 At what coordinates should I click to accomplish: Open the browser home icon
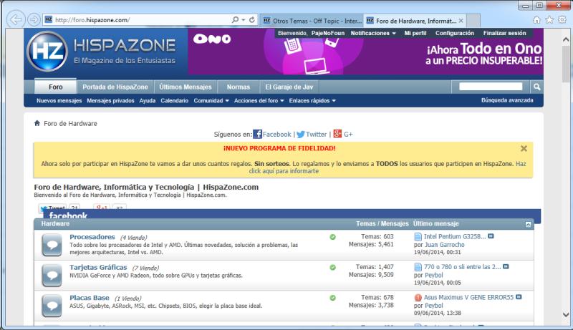click(536, 20)
